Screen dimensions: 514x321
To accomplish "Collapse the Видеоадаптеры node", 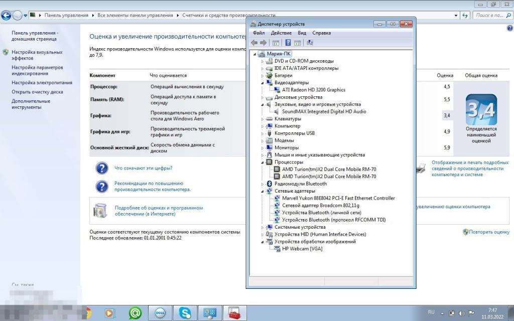I will click(x=262, y=83).
